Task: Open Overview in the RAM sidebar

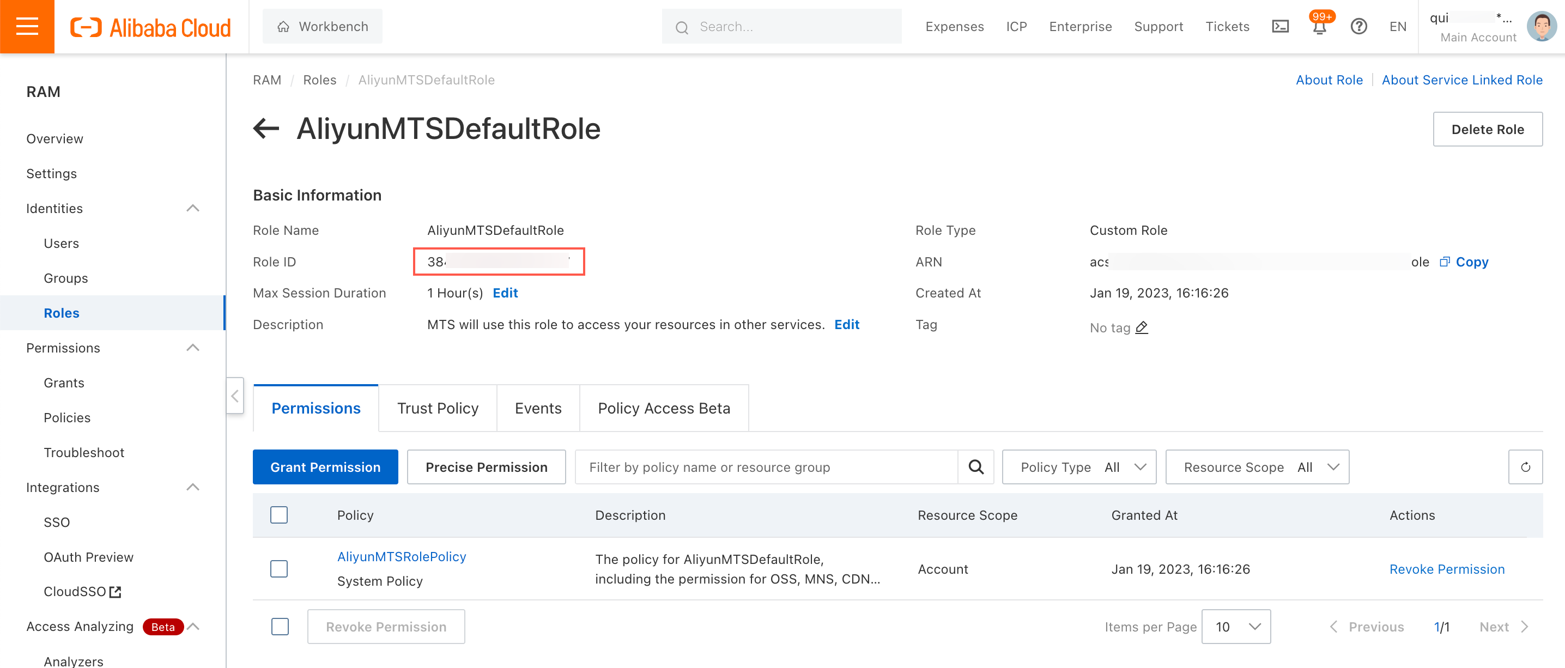Action: pyautogui.click(x=54, y=139)
